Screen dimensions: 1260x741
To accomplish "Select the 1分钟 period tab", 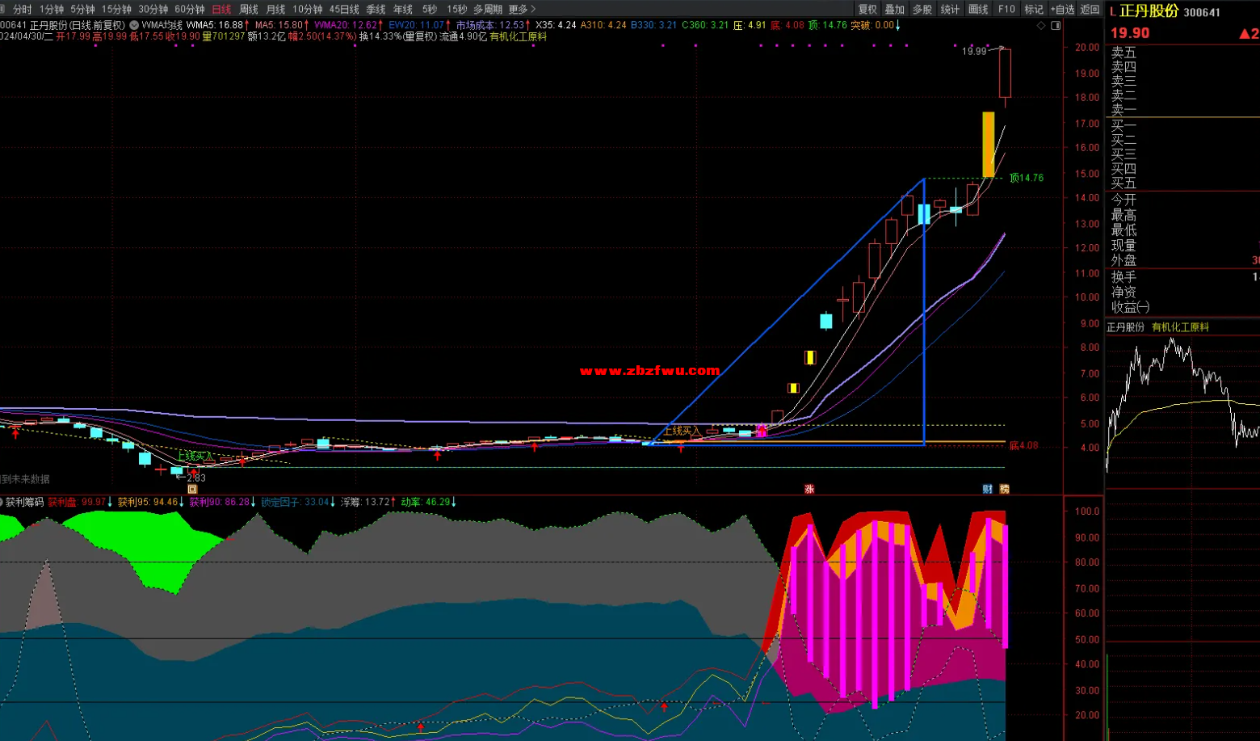I will point(51,9).
